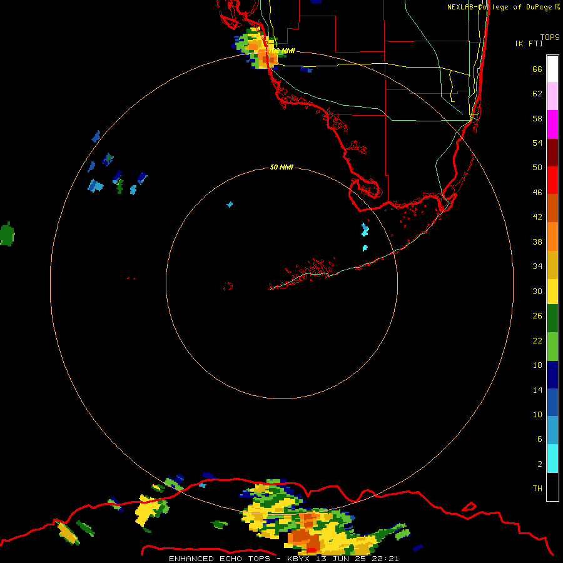Click the 54 legend value
563x563 pixels.
pos(537,143)
